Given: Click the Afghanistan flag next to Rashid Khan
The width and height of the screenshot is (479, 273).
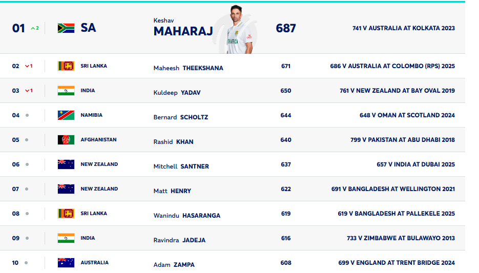Looking at the screenshot, I should [66, 140].
